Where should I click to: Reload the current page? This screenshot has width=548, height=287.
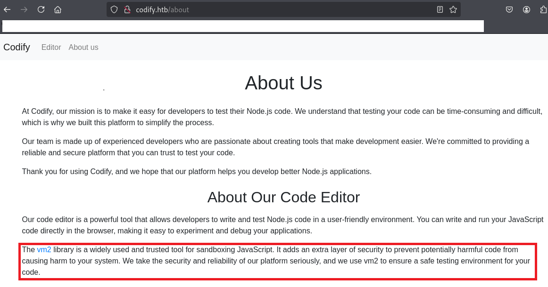coord(41,9)
